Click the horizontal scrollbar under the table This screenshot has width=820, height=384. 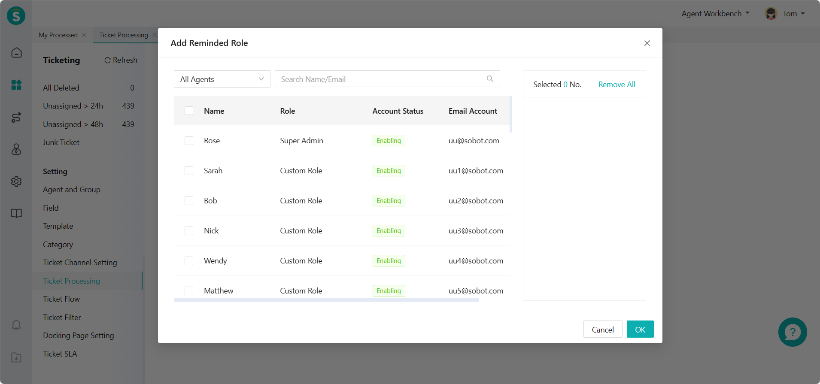click(x=326, y=300)
